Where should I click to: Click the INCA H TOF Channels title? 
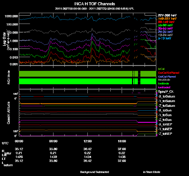[94, 4]
